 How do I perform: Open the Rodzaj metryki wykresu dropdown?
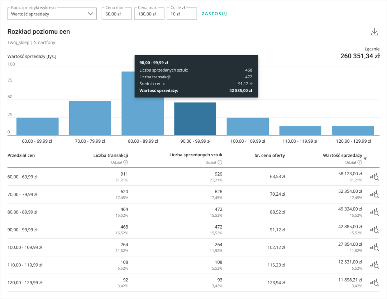[x=52, y=14]
